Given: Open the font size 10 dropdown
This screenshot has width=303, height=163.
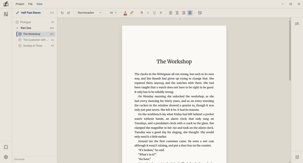Looking at the screenshot, I should [x=112, y=13].
